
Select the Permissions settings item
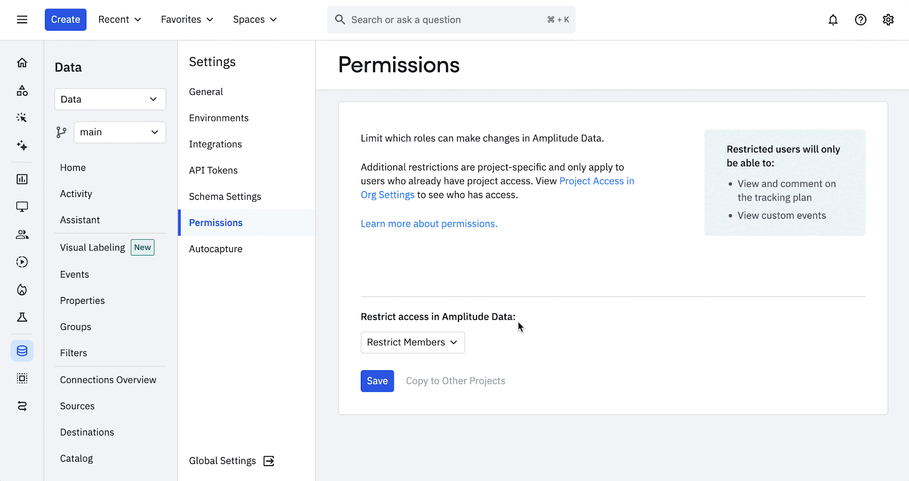click(x=247, y=223)
